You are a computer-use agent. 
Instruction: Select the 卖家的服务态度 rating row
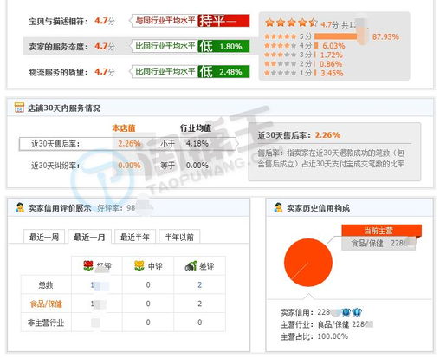pos(137,46)
